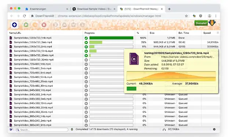
Task: Select the DownThemAll! Manager tab
Action: tap(141, 9)
